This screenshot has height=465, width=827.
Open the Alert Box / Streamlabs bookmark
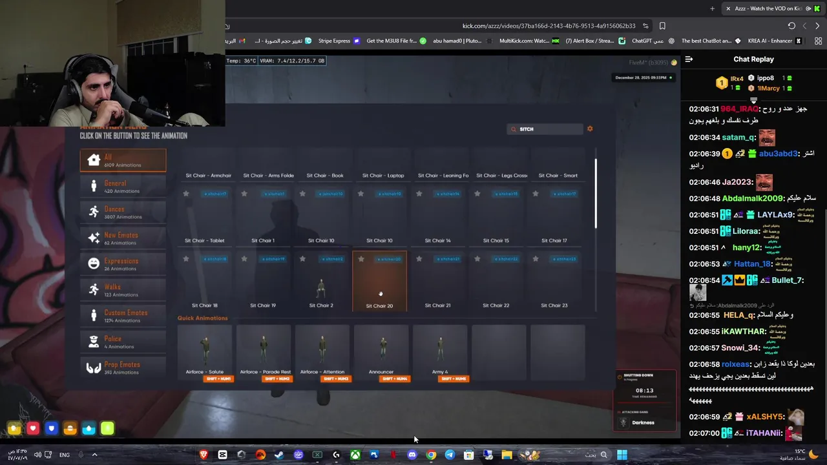coord(595,41)
